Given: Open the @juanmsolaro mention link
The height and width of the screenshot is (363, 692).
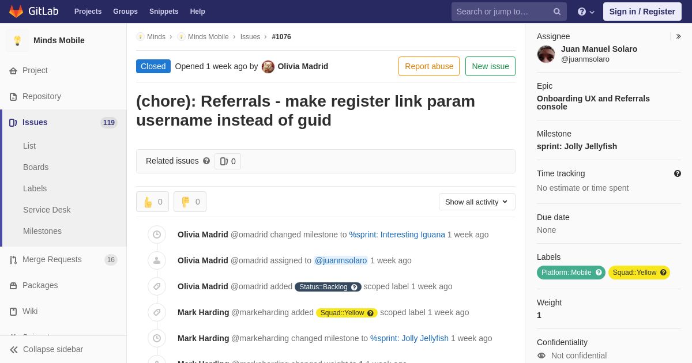Looking at the screenshot, I should pyautogui.click(x=341, y=260).
